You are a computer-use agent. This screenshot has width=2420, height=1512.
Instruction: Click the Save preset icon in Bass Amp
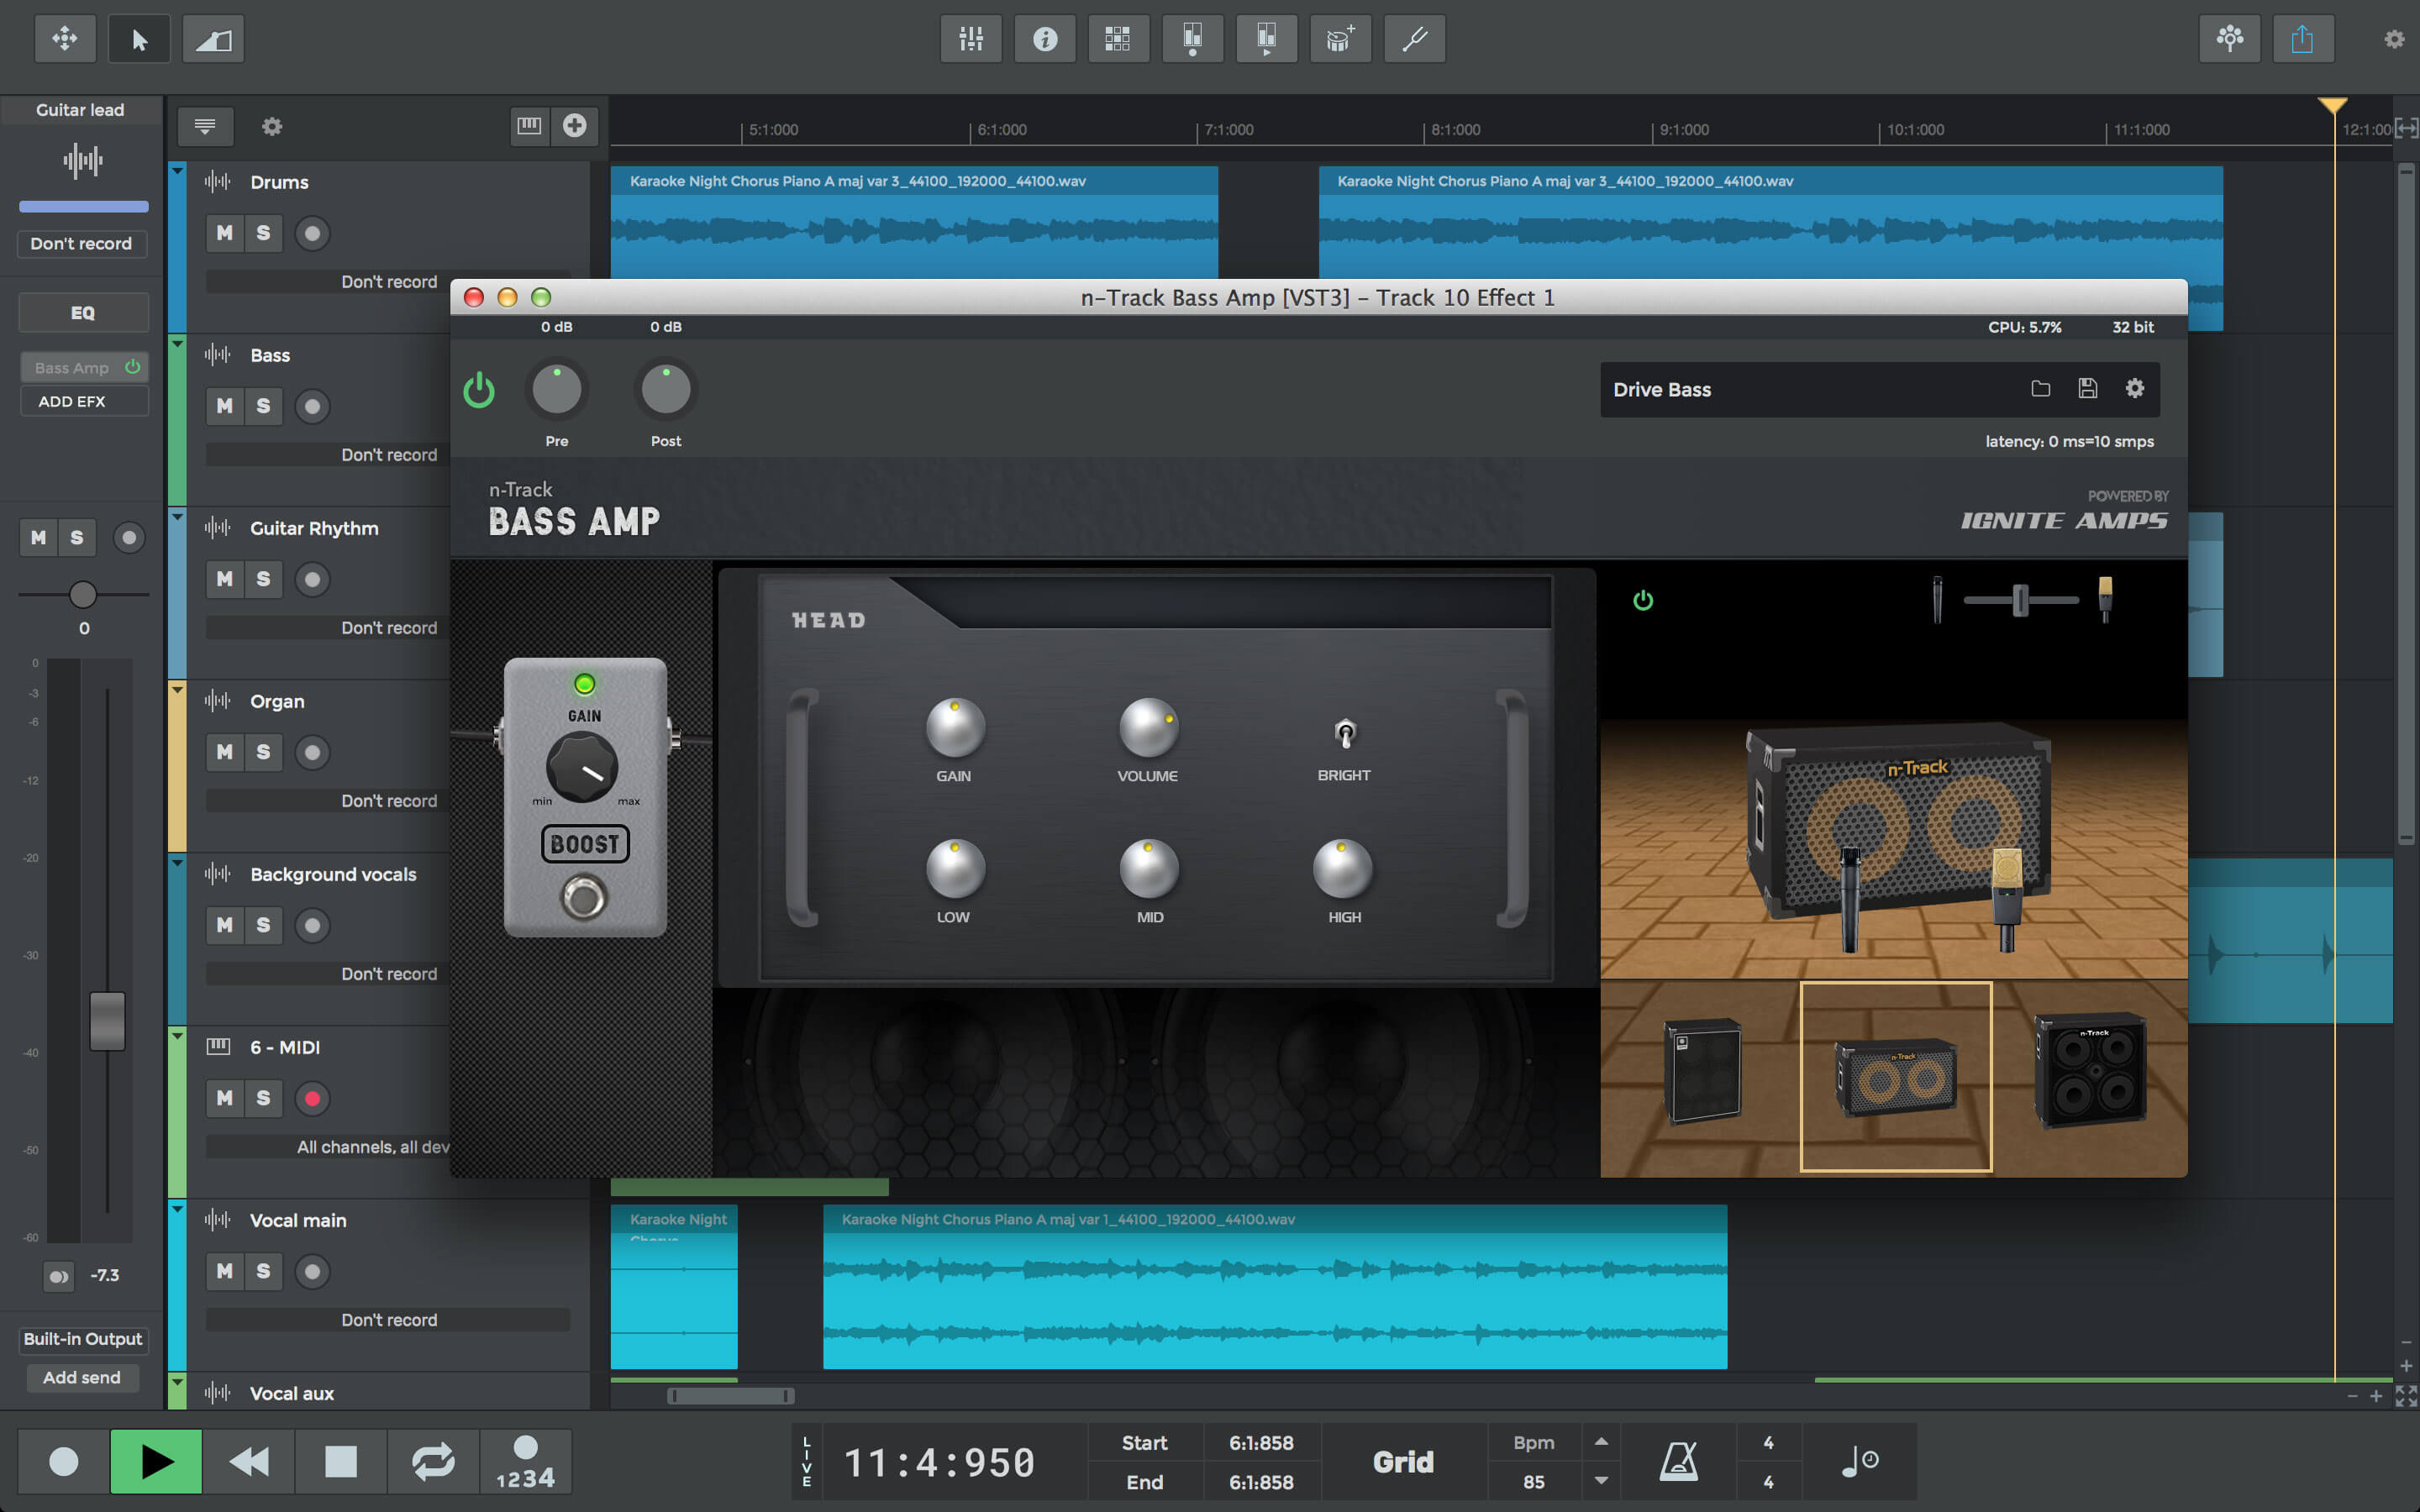(2086, 388)
